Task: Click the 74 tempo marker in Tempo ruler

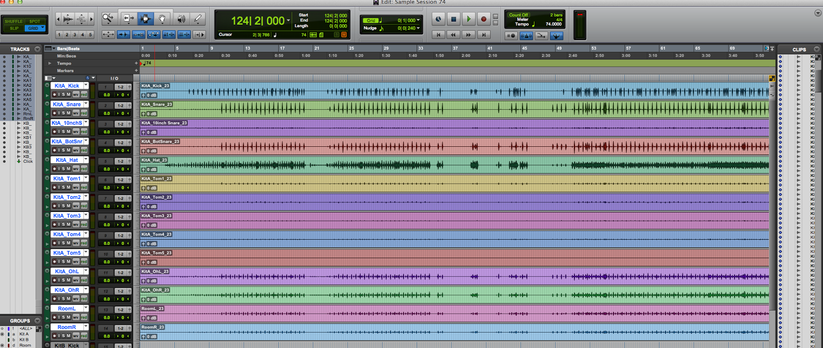Action: pos(147,63)
